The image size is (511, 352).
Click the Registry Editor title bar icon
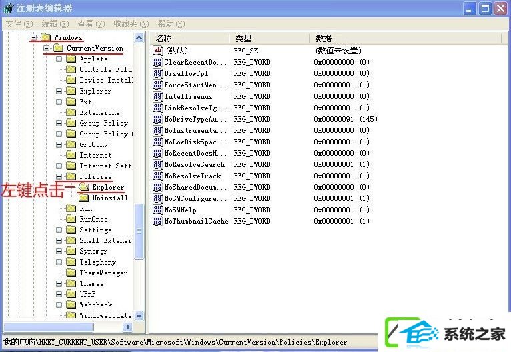point(8,9)
